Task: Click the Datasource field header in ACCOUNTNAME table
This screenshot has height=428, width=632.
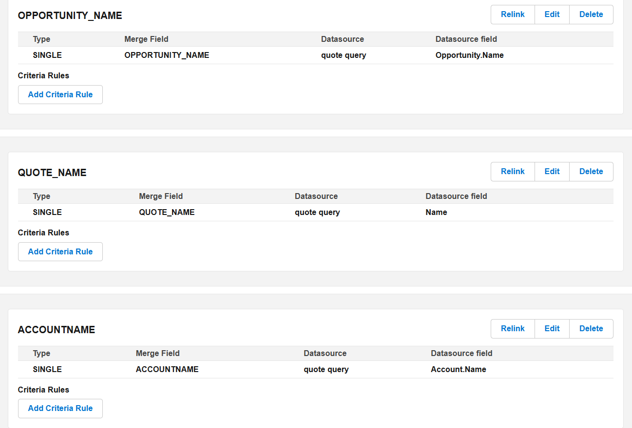Action: pyautogui.click(x=461, y=354)
